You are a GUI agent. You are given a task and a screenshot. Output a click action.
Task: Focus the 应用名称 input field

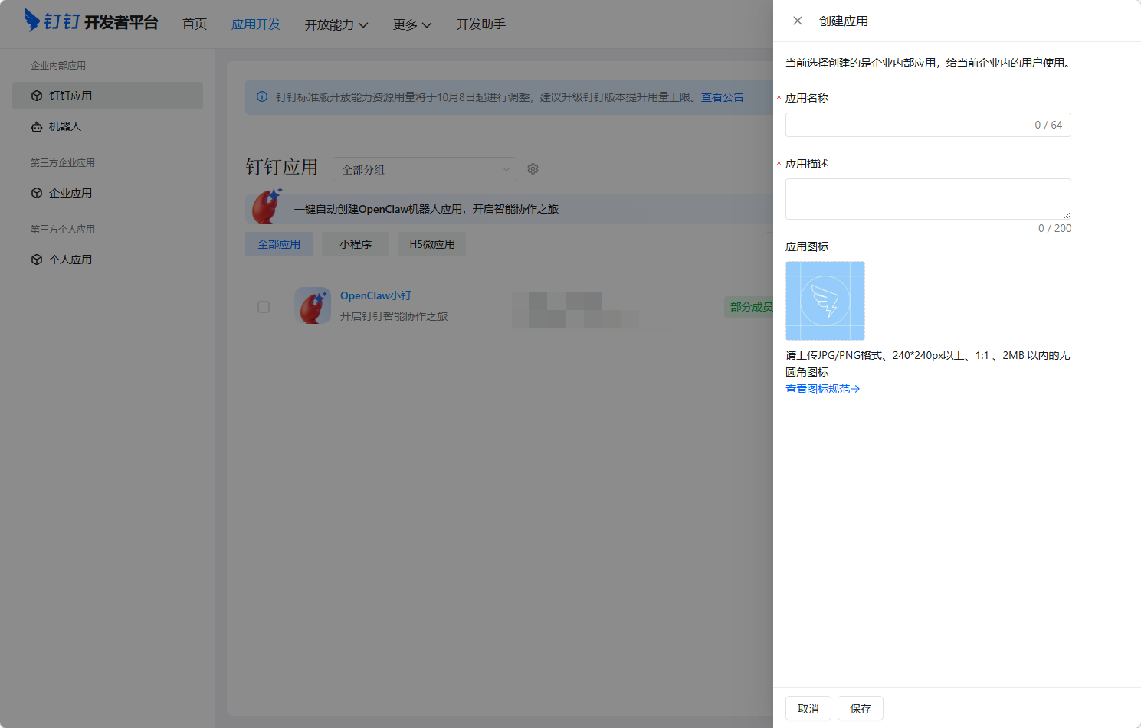(928, 125)
